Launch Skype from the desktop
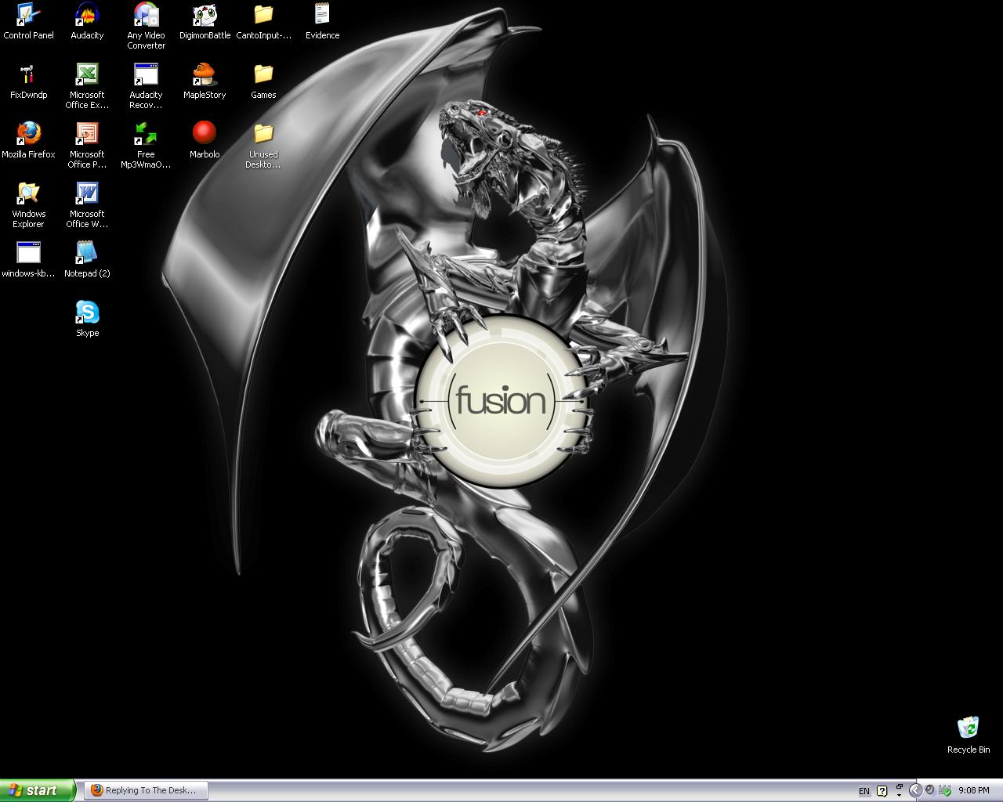1003x802 pixels. click(x=87, y=319)
